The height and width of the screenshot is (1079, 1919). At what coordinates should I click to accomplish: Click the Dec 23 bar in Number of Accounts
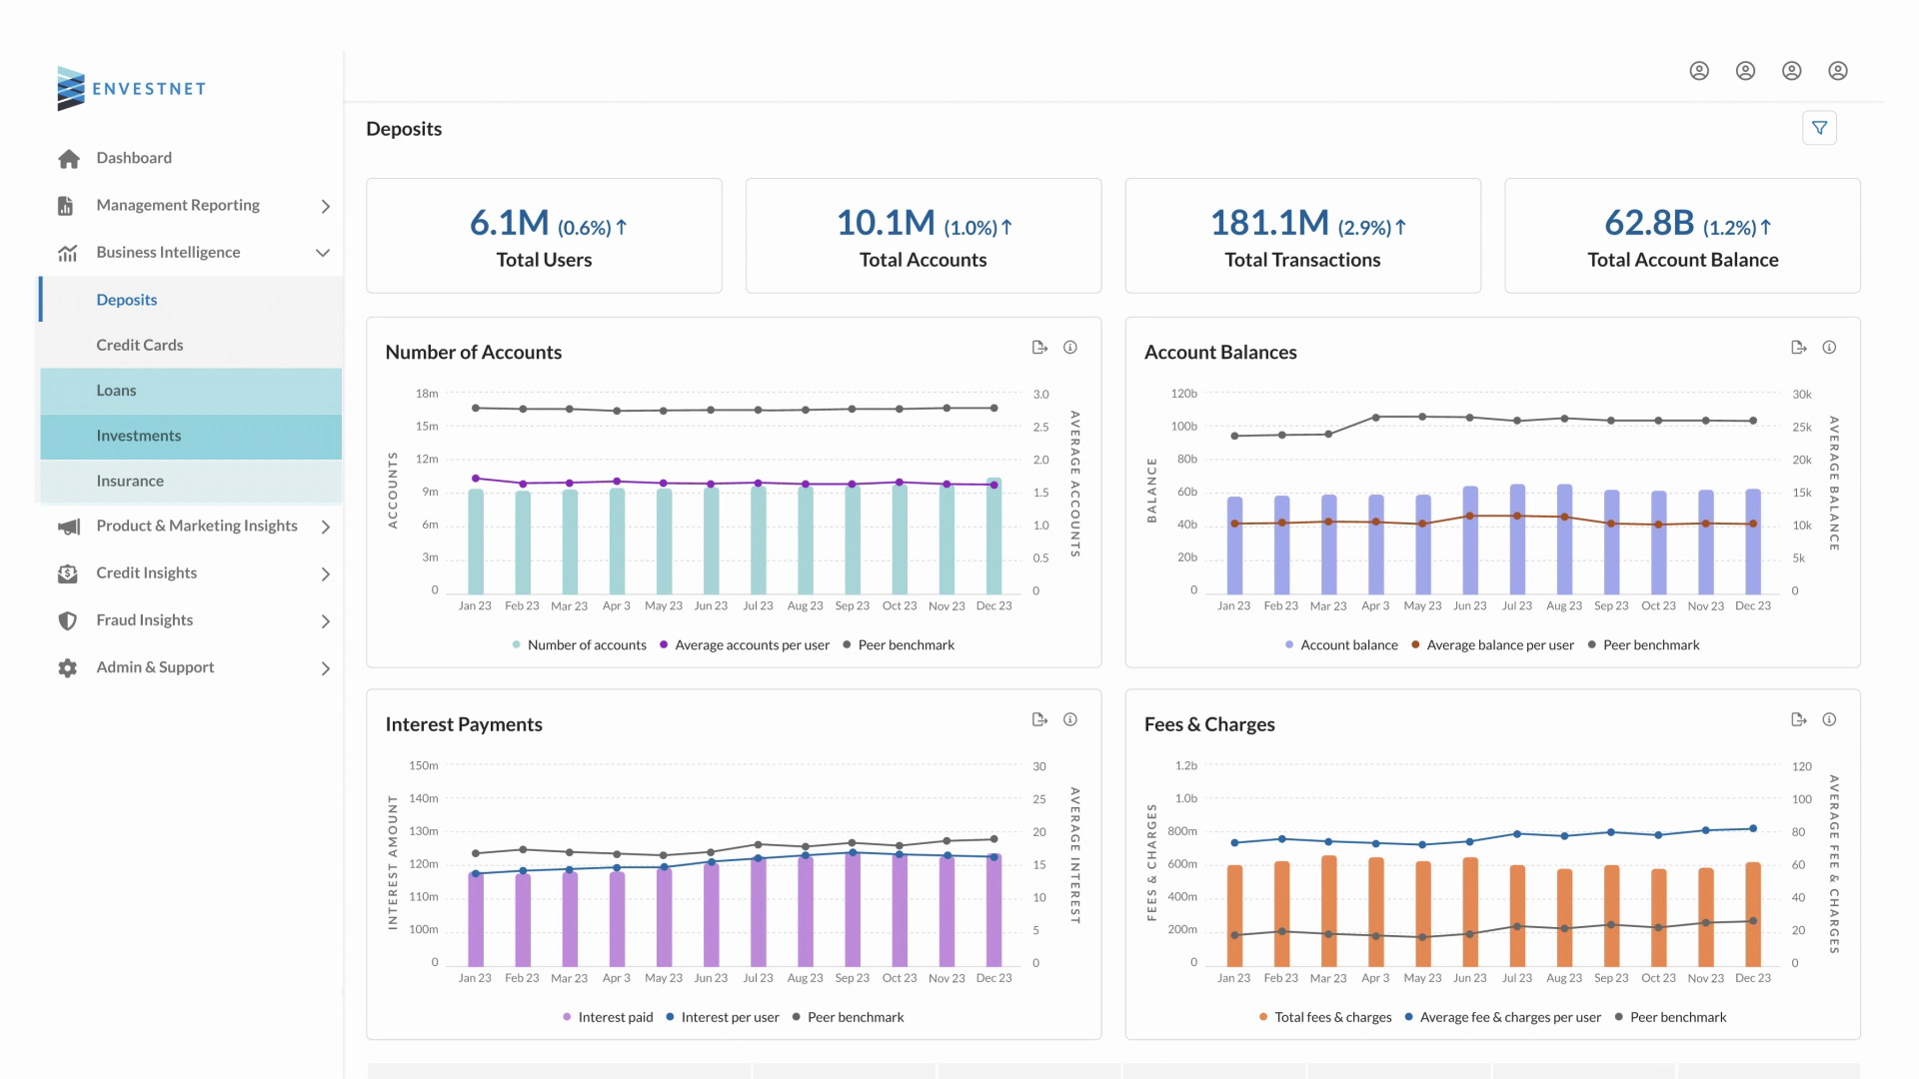(x=993, y=537)
